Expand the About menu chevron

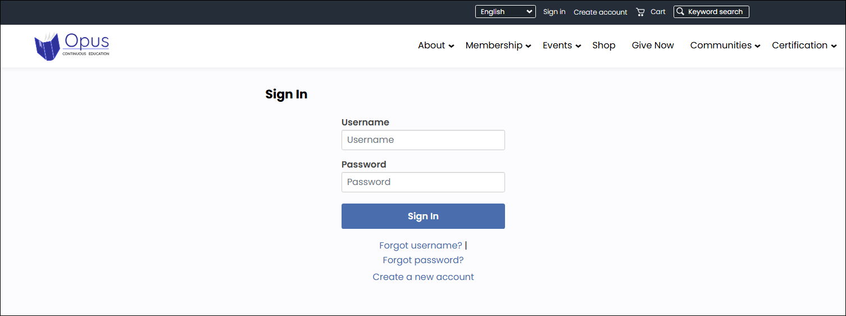(451, 46)
